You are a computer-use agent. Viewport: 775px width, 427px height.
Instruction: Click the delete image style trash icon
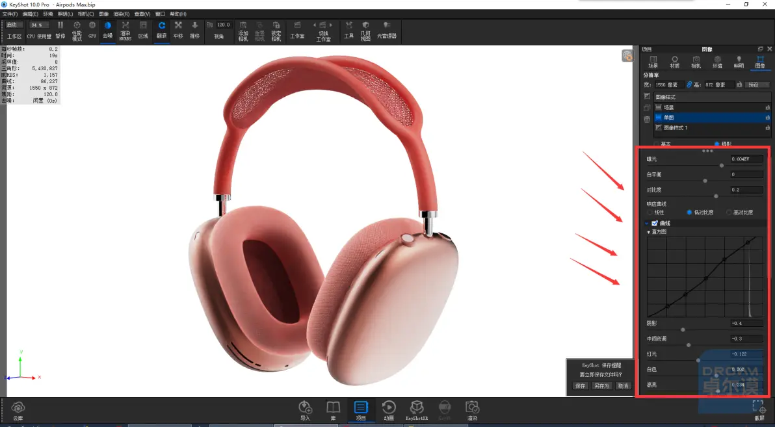click(x=647, y=119)
